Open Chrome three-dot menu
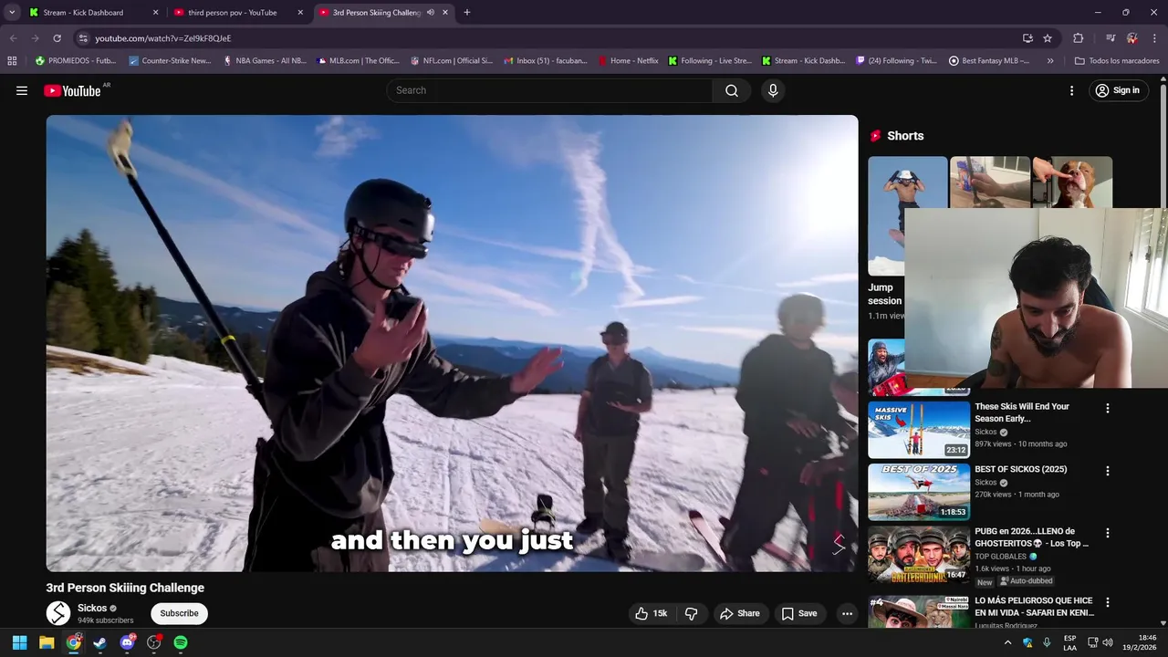 tap(1153, 38)
